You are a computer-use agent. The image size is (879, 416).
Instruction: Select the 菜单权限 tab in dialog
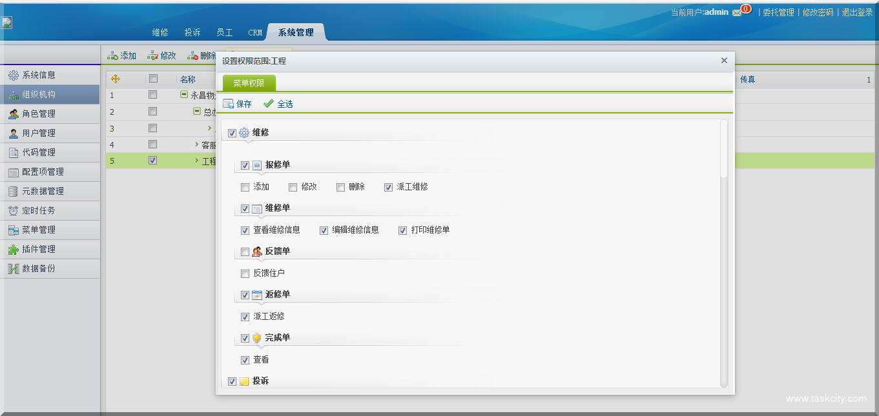(x=249, y=83)
